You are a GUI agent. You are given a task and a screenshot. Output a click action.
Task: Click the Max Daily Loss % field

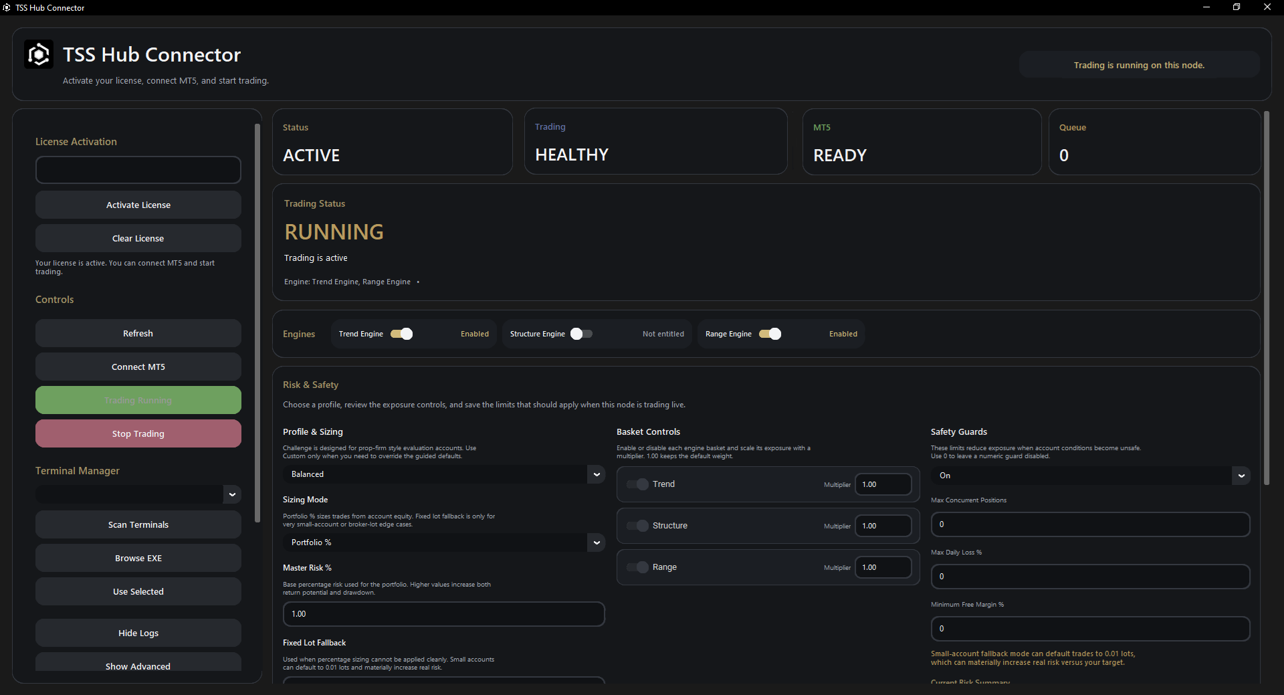tap(1090, 577)
